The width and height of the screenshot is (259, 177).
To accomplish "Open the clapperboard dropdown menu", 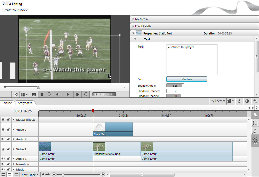I will (x=230, y=101).
